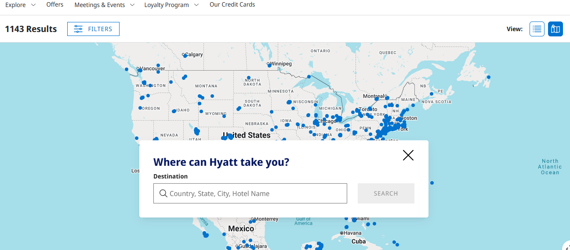Image resolution: width=570 pixels, height=250 pixels.
Task: Click the United States map label
Action: [247, 135]
